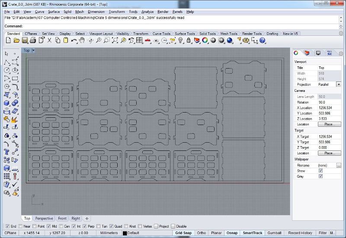The width and height of the screenshot is (346, 238).
Task: Toggle Grid Snap in status bar
Action: pos(183,233)
